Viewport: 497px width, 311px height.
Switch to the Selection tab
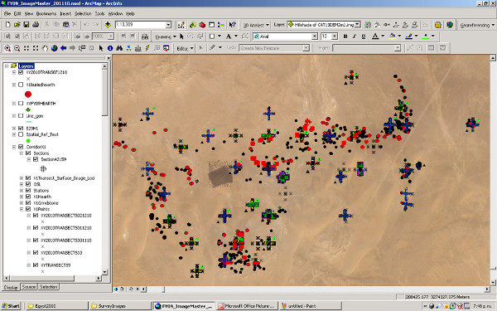(x=49, y=287)
